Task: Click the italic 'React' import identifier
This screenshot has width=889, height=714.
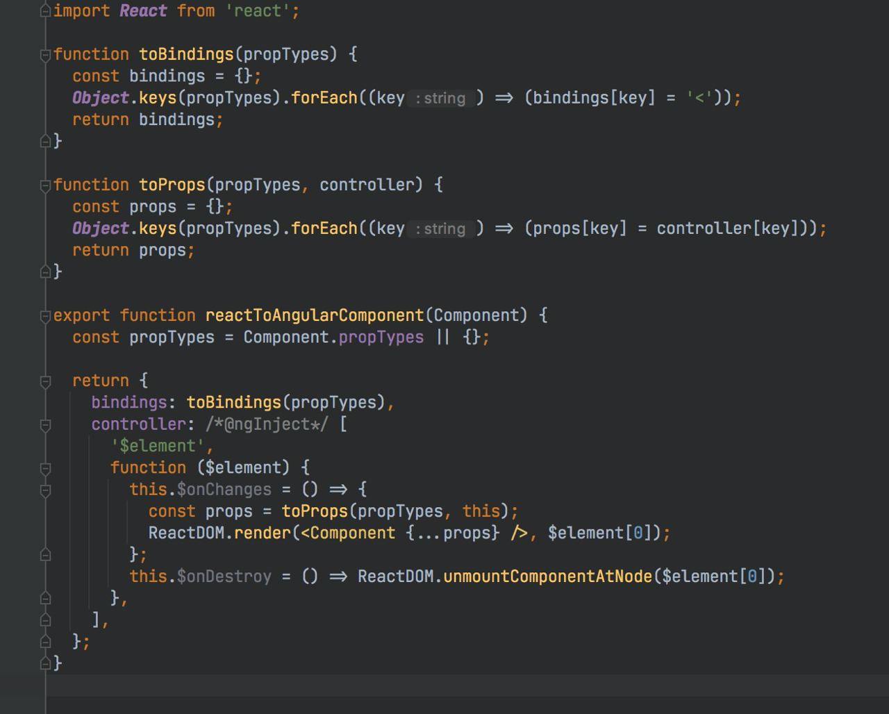Action: 143,11
